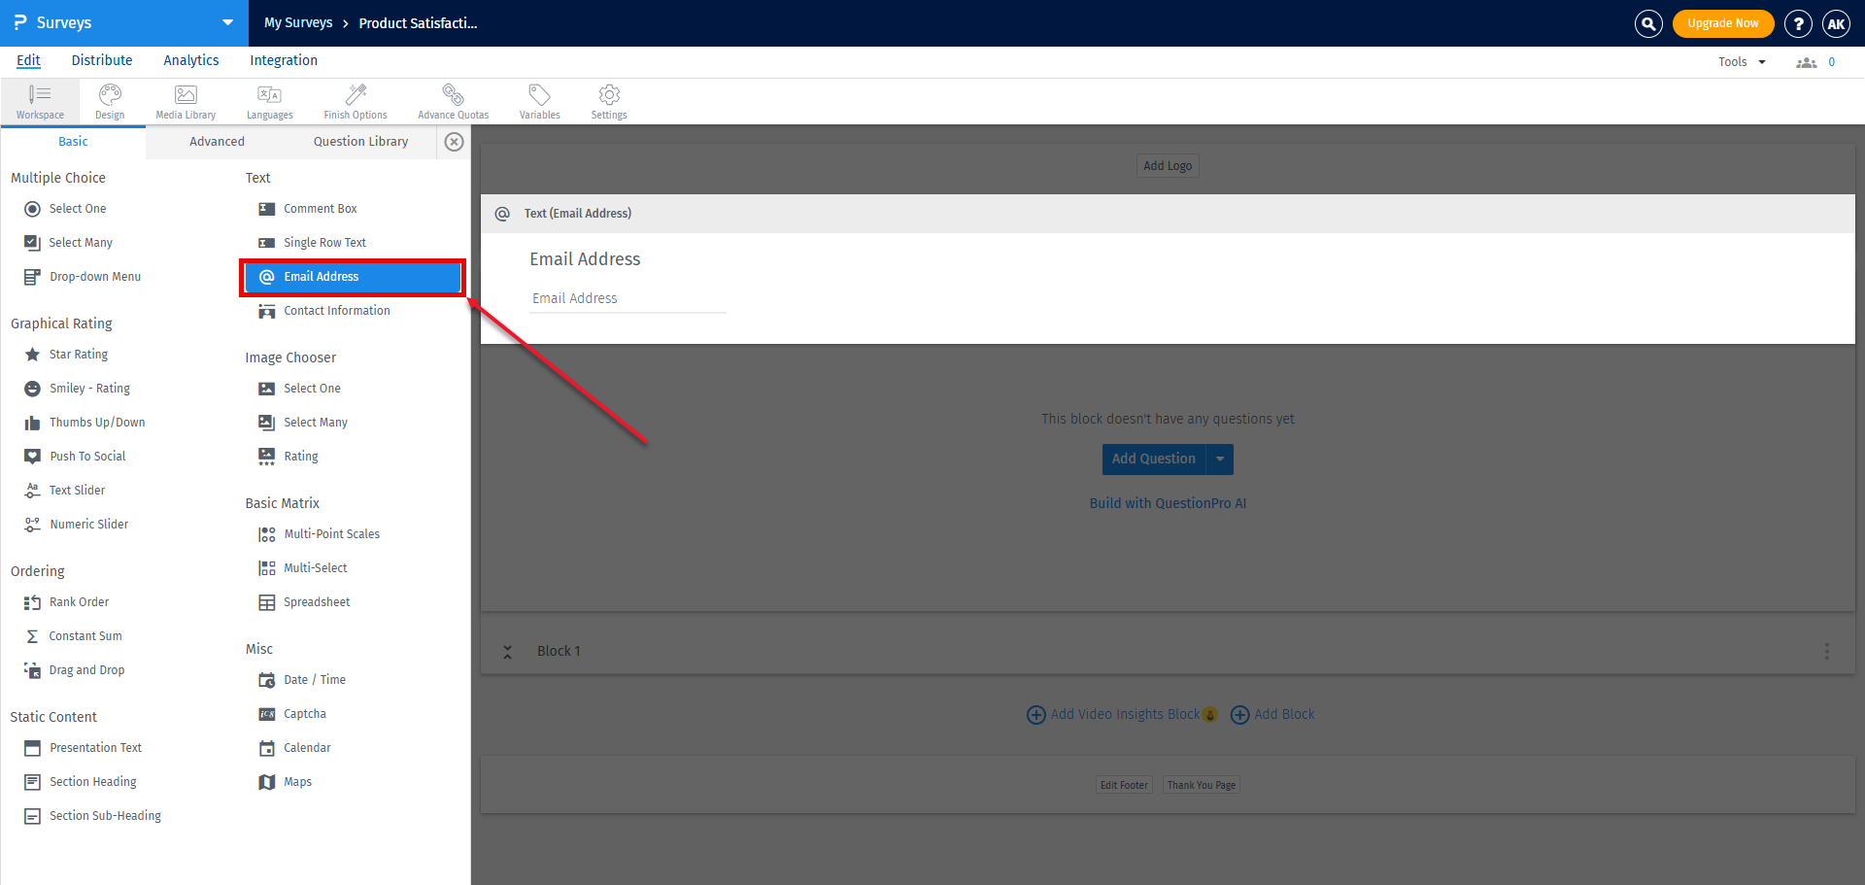Viewport: 1865px width, 885px height.
Task: Select the Media Library icon
Action: pos(185,100)
